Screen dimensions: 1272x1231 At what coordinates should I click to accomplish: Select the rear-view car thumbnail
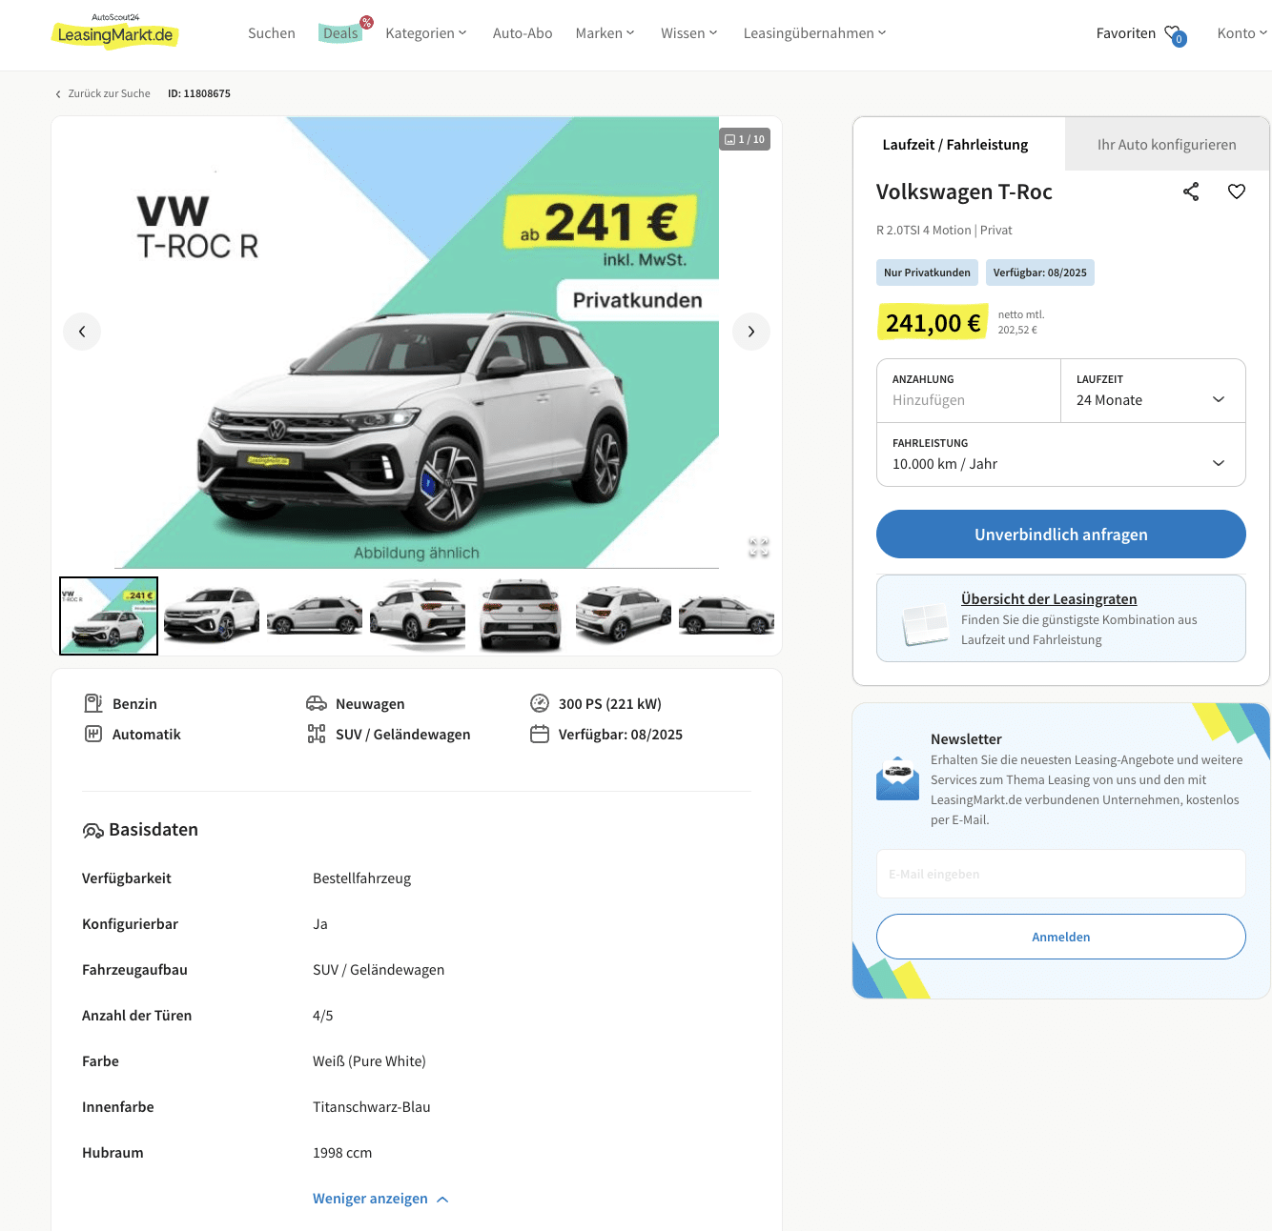521,615
